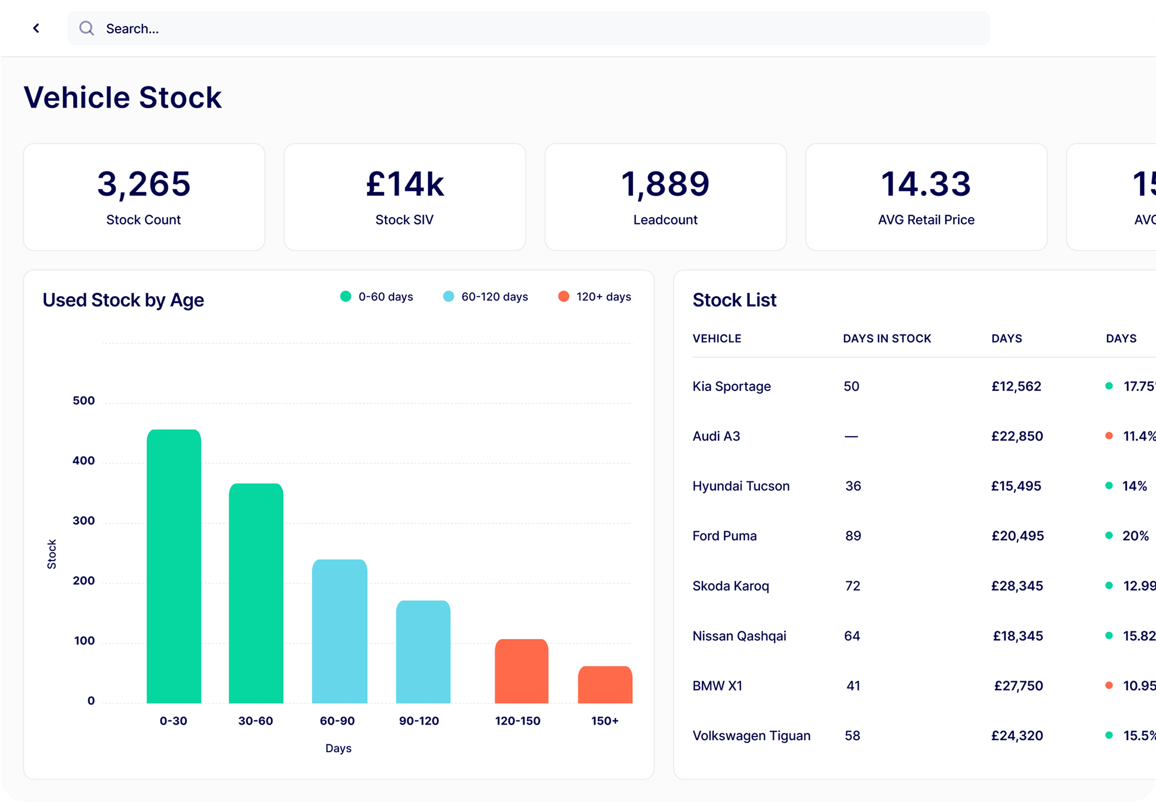Screen dimensions: 1156x802
Task: Click the orange status dot for BMW X1
Action: 1109,685
